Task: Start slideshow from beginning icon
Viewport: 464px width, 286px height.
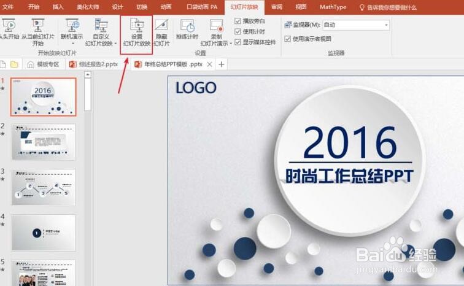Action: 9,25
